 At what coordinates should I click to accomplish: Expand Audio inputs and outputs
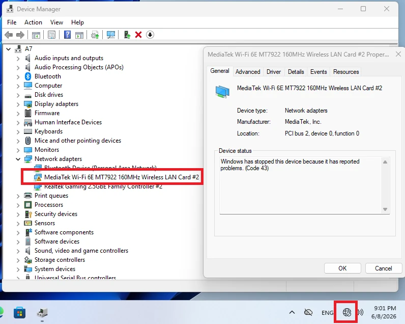(18, 59)
